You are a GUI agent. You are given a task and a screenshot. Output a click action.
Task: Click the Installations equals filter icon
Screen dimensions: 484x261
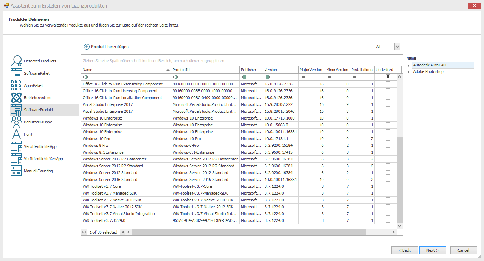355,77
